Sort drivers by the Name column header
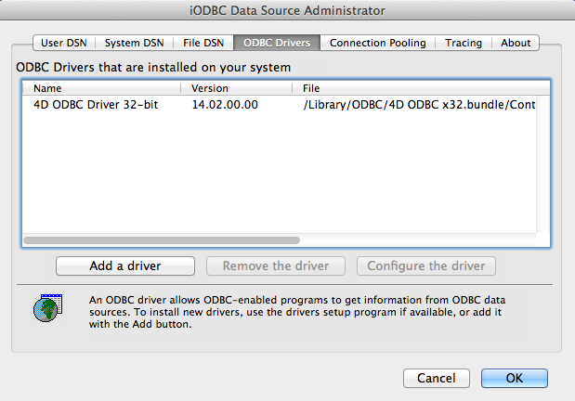The height and width of the screenshot is (401, 575). pos(102,88)
